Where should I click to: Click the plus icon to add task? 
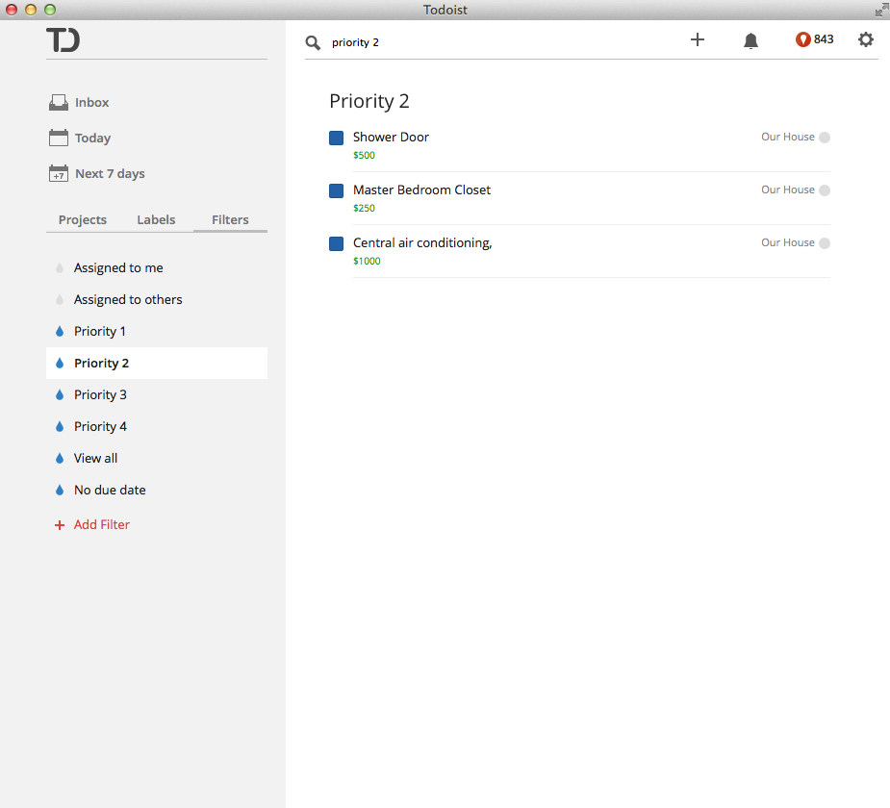point(697,39)
